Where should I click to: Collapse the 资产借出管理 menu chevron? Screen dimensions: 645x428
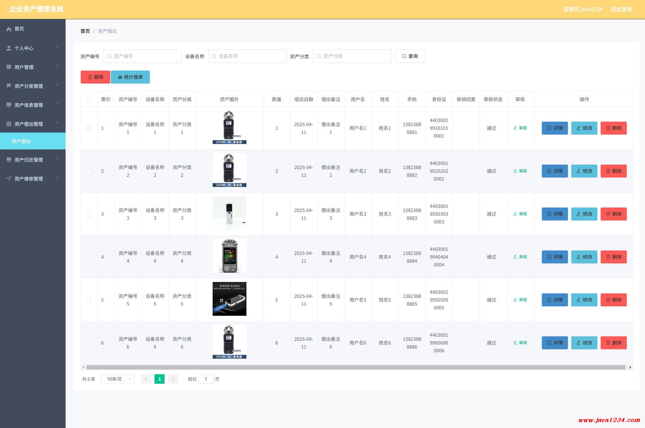click(x=57, y=123)
